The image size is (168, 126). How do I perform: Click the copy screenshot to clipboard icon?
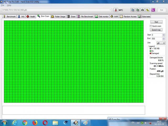point(138,10)
